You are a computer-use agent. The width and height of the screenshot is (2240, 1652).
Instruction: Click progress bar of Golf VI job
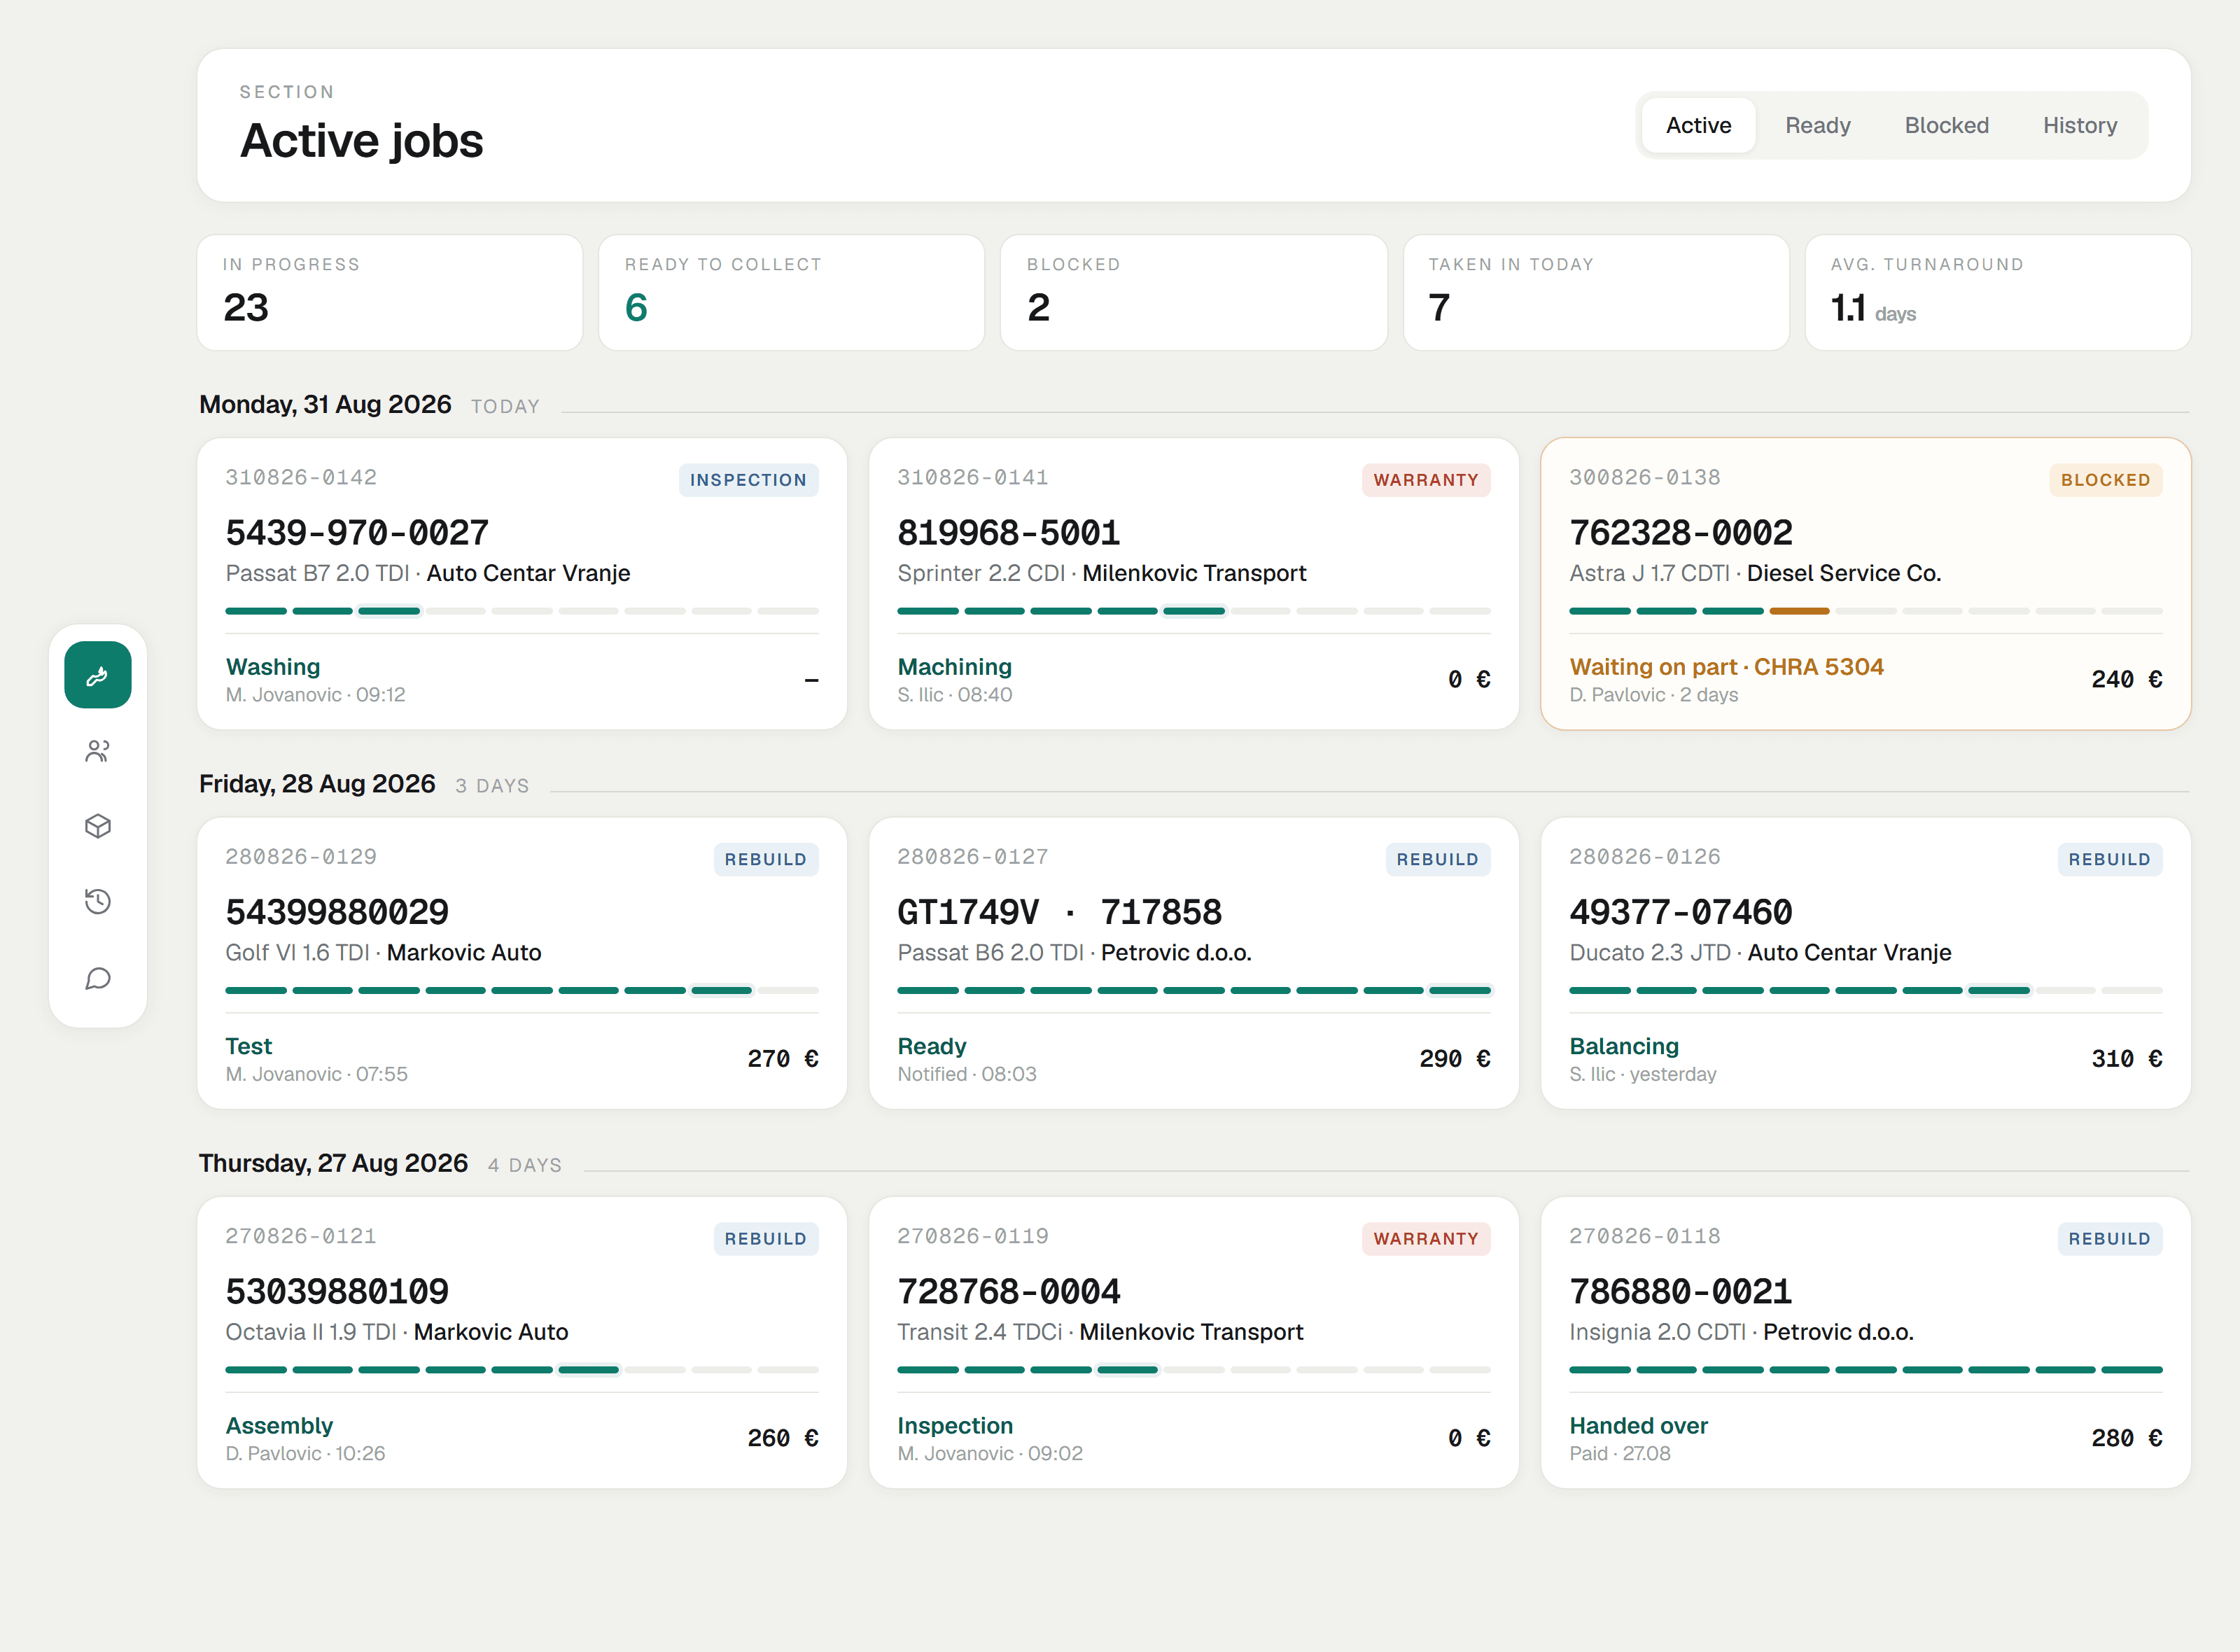tap(522, 990)
